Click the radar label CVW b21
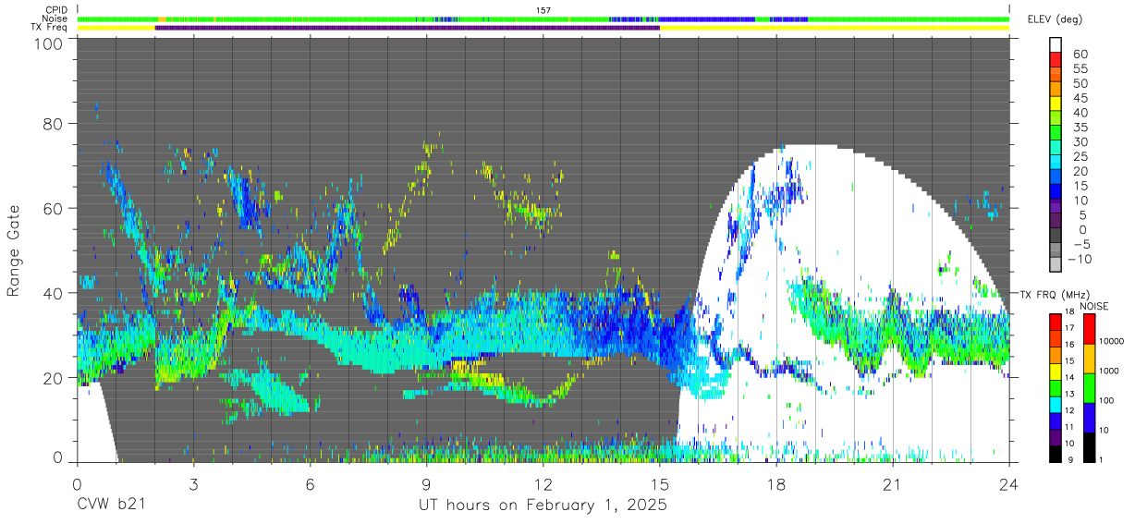1135x524 pixels. [x=111, y=506]
